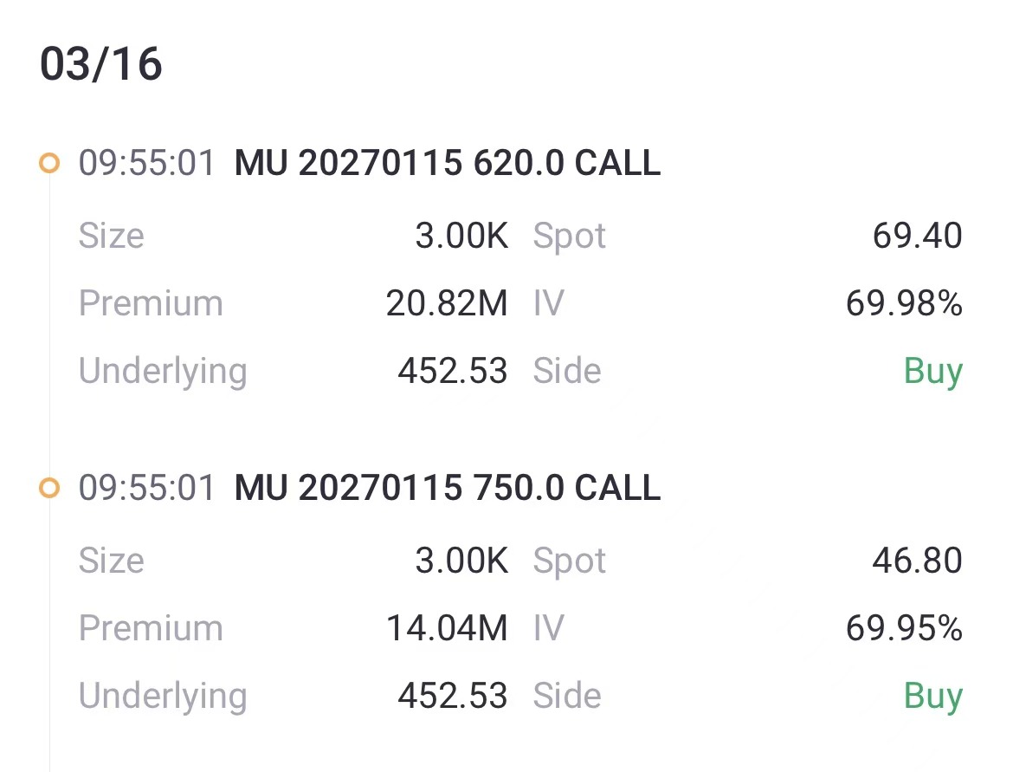The height and width of the screenshot is (772, 1013).
Task: Select the 3.00K size in the 620.0 call
Action: [x=461, y=236]
